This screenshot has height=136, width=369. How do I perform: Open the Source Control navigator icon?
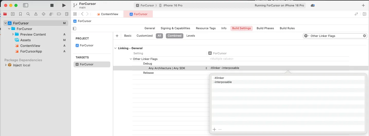tap(13, 14)
